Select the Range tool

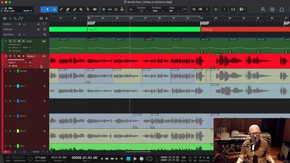pos(54,9)
